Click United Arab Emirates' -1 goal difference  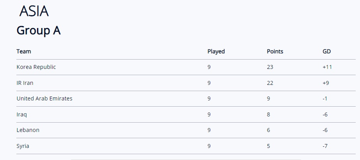[325, 98]
